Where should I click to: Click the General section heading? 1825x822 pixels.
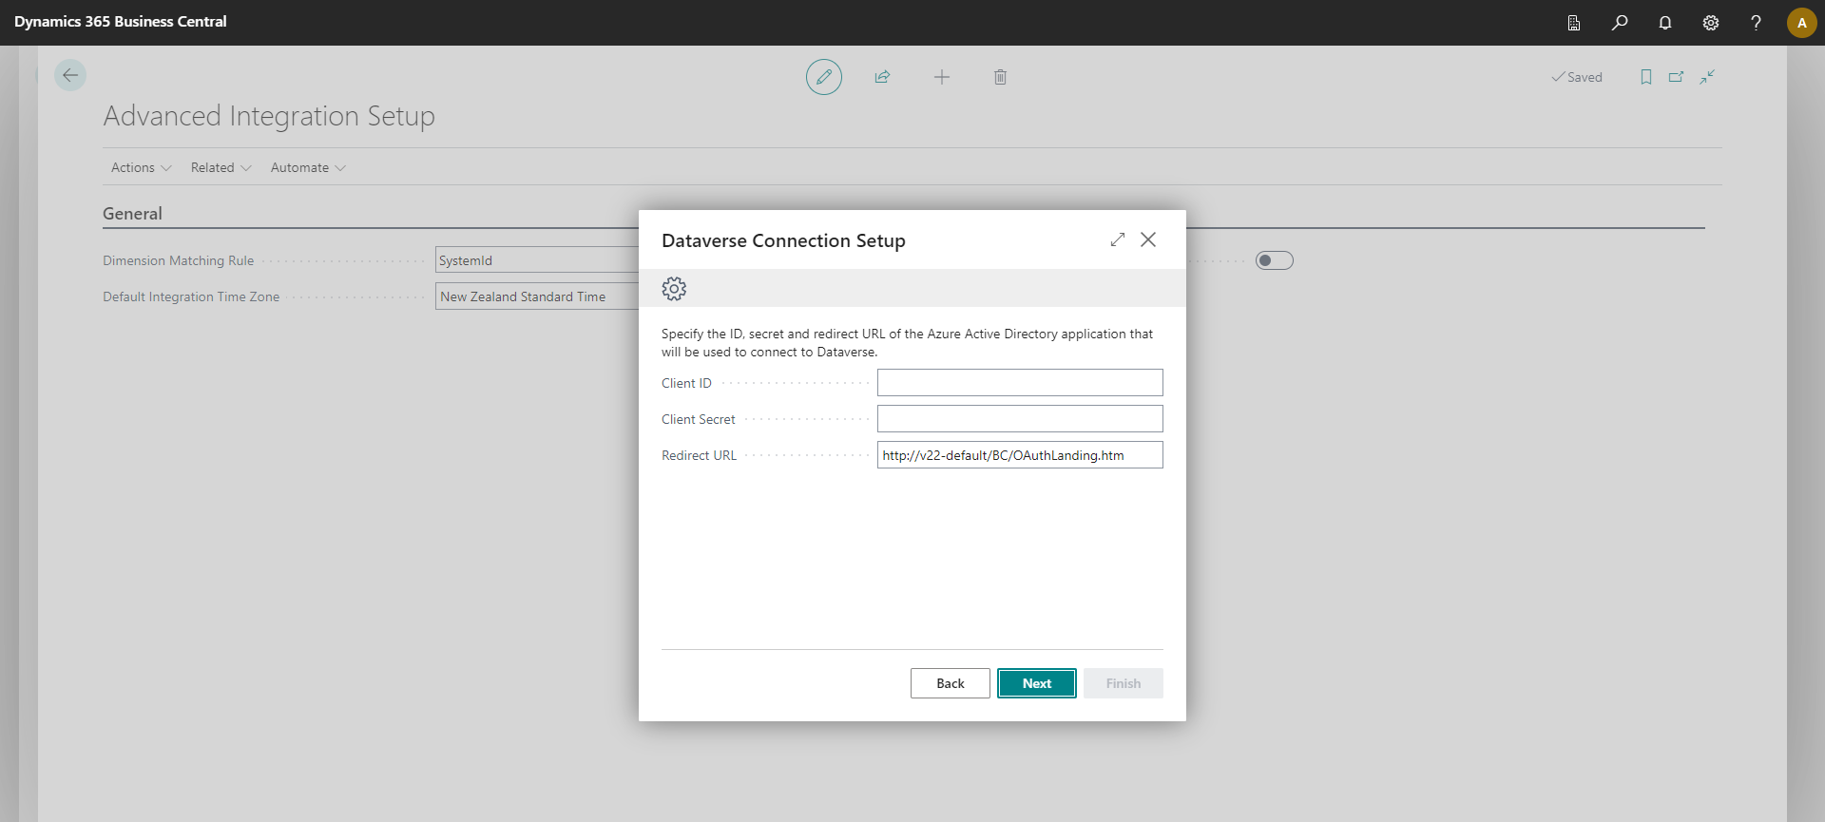132,214
